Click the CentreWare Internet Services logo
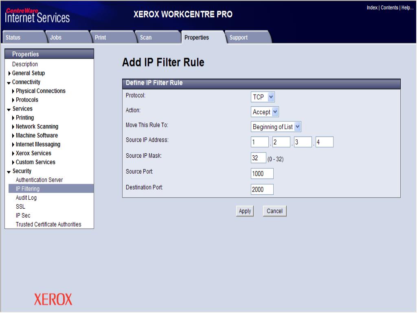Image resolution: width=417 pixels, height=313 pixels. coord(37,15)
